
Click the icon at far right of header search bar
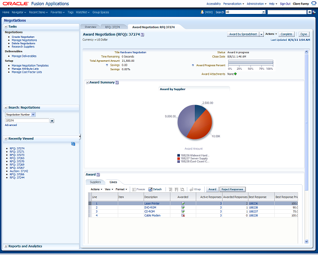[314, 12]
